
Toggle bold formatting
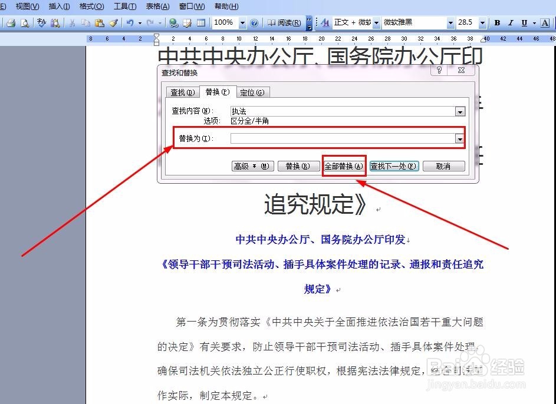tap(497, 24)
